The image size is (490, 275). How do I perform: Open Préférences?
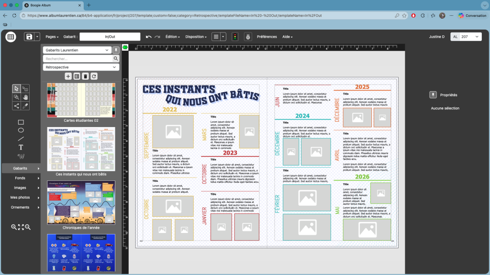[x=267, y=37]
